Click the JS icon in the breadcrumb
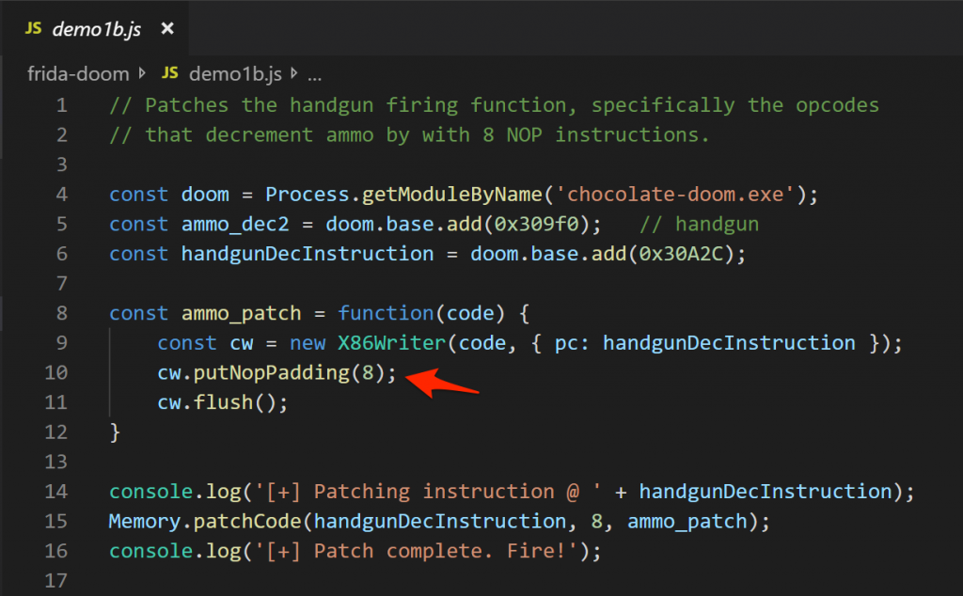The height and width of the screenshot is (596, 963). 170,72
